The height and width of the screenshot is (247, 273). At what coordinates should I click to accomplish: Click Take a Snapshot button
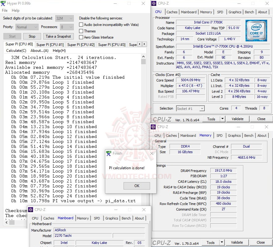(58, 36)
